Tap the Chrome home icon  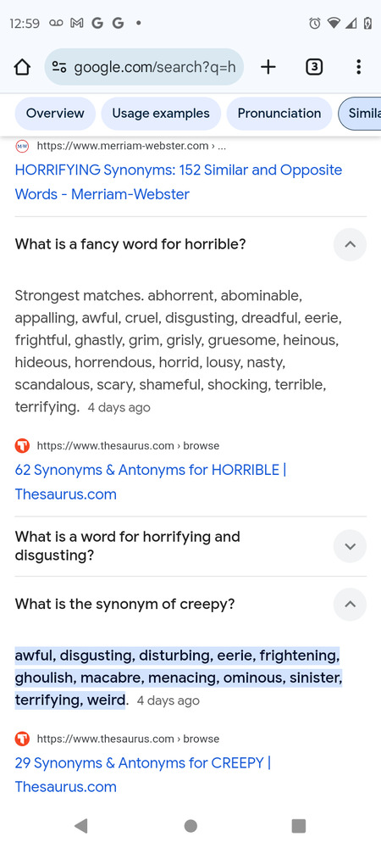[21, 67]
